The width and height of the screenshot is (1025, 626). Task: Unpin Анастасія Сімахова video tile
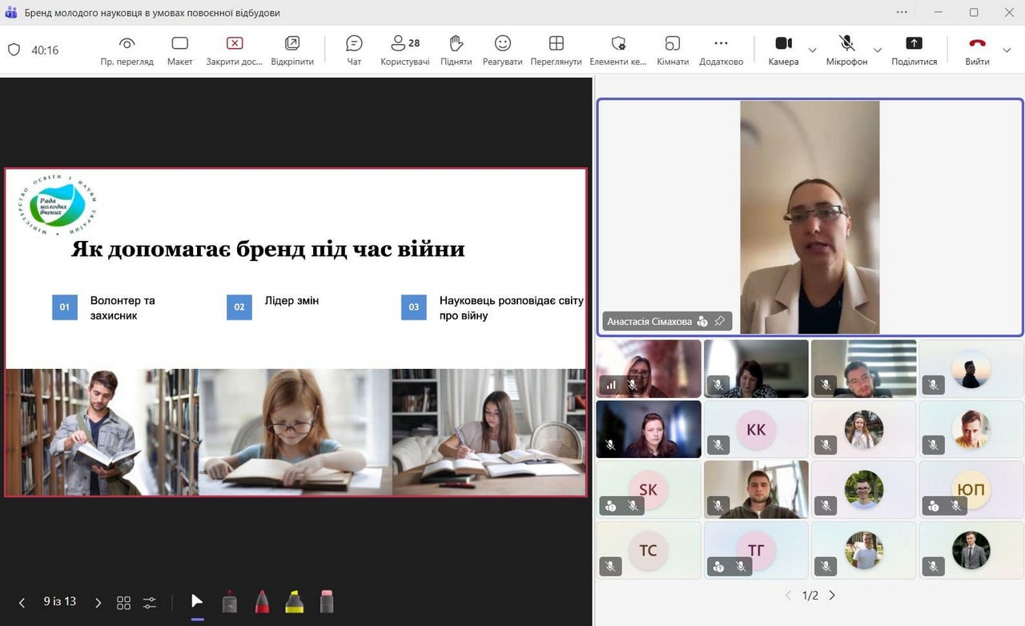tap(719, 322)
